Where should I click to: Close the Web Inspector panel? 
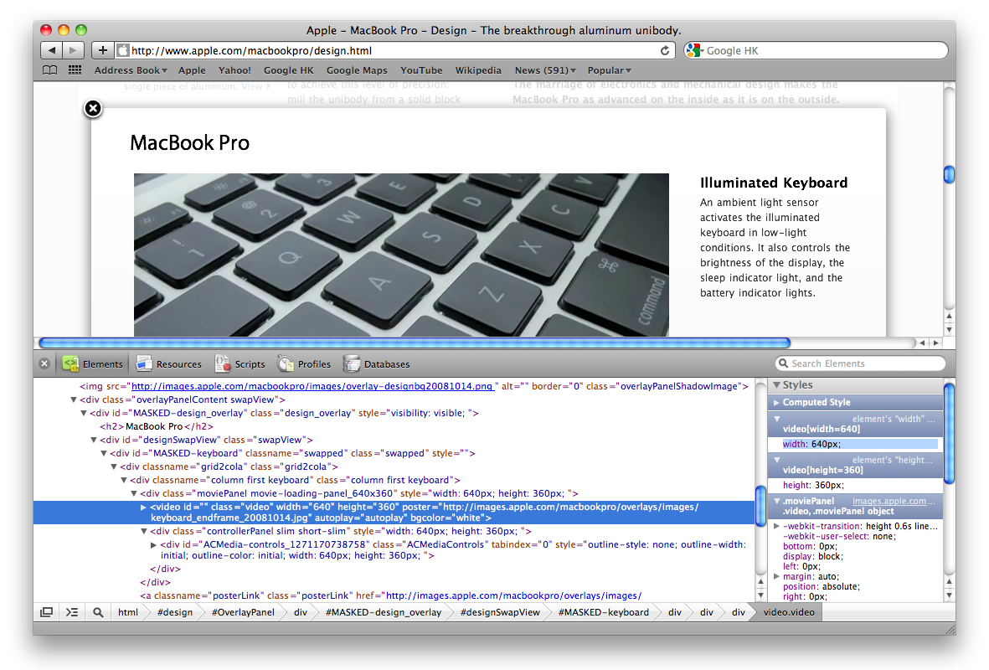44,364
